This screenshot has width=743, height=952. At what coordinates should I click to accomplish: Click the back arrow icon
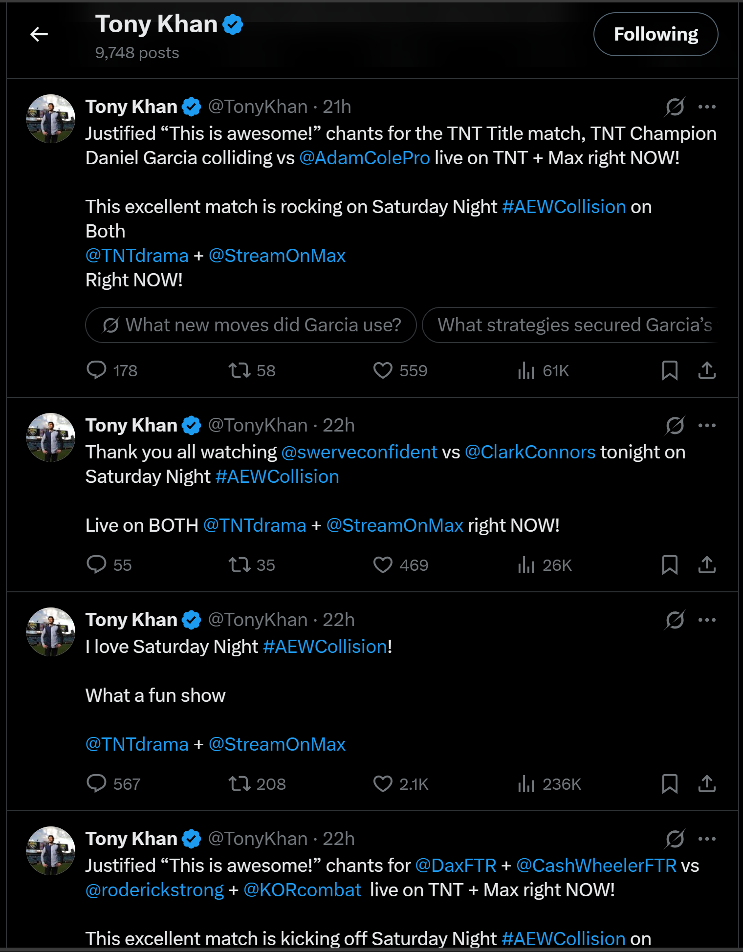tap(39, 34)
